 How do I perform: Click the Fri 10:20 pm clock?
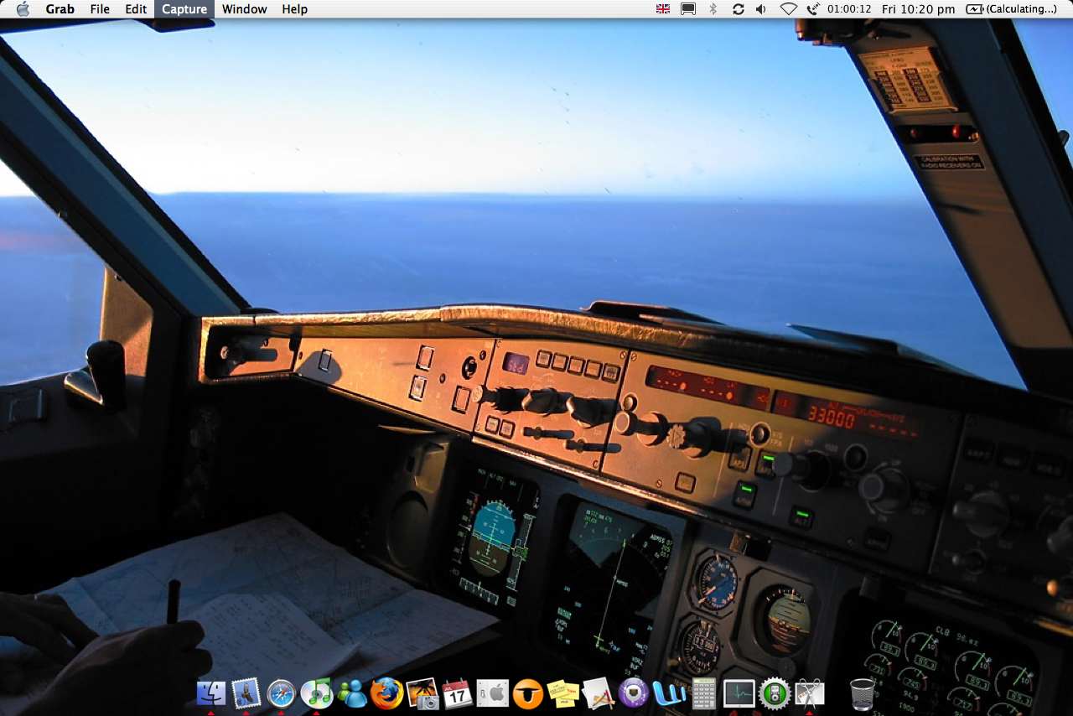click(919, 9)
